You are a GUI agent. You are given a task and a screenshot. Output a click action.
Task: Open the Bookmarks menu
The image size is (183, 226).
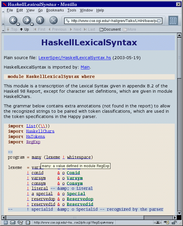(55, 10)
